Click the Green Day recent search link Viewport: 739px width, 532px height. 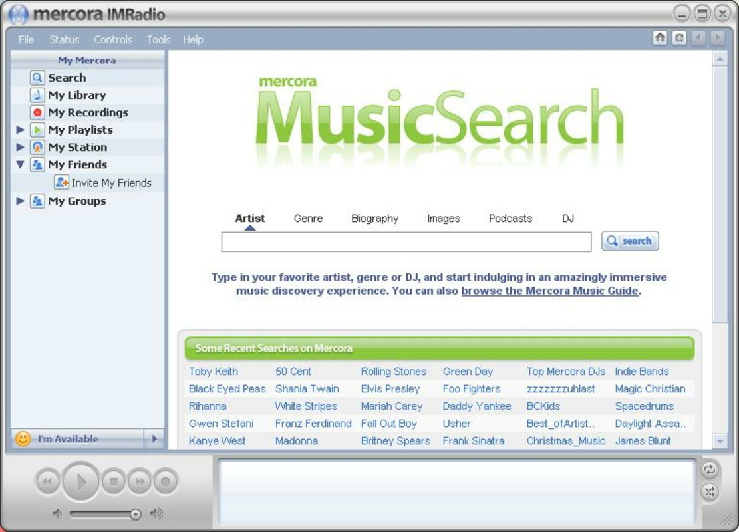[x=468, y=371]
